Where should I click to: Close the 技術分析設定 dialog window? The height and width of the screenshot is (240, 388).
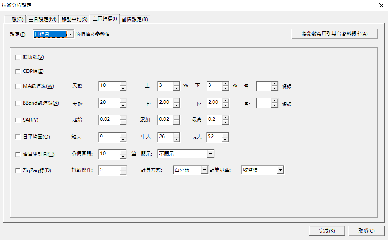[x=381, y=5]
